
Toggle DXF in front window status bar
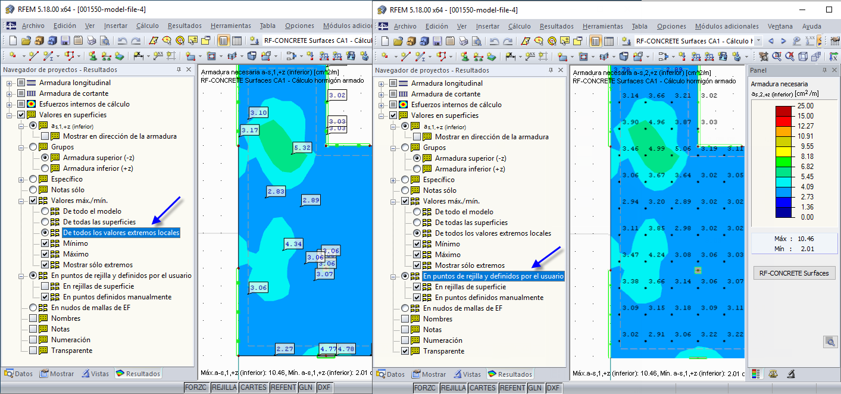tap(553, 388)
